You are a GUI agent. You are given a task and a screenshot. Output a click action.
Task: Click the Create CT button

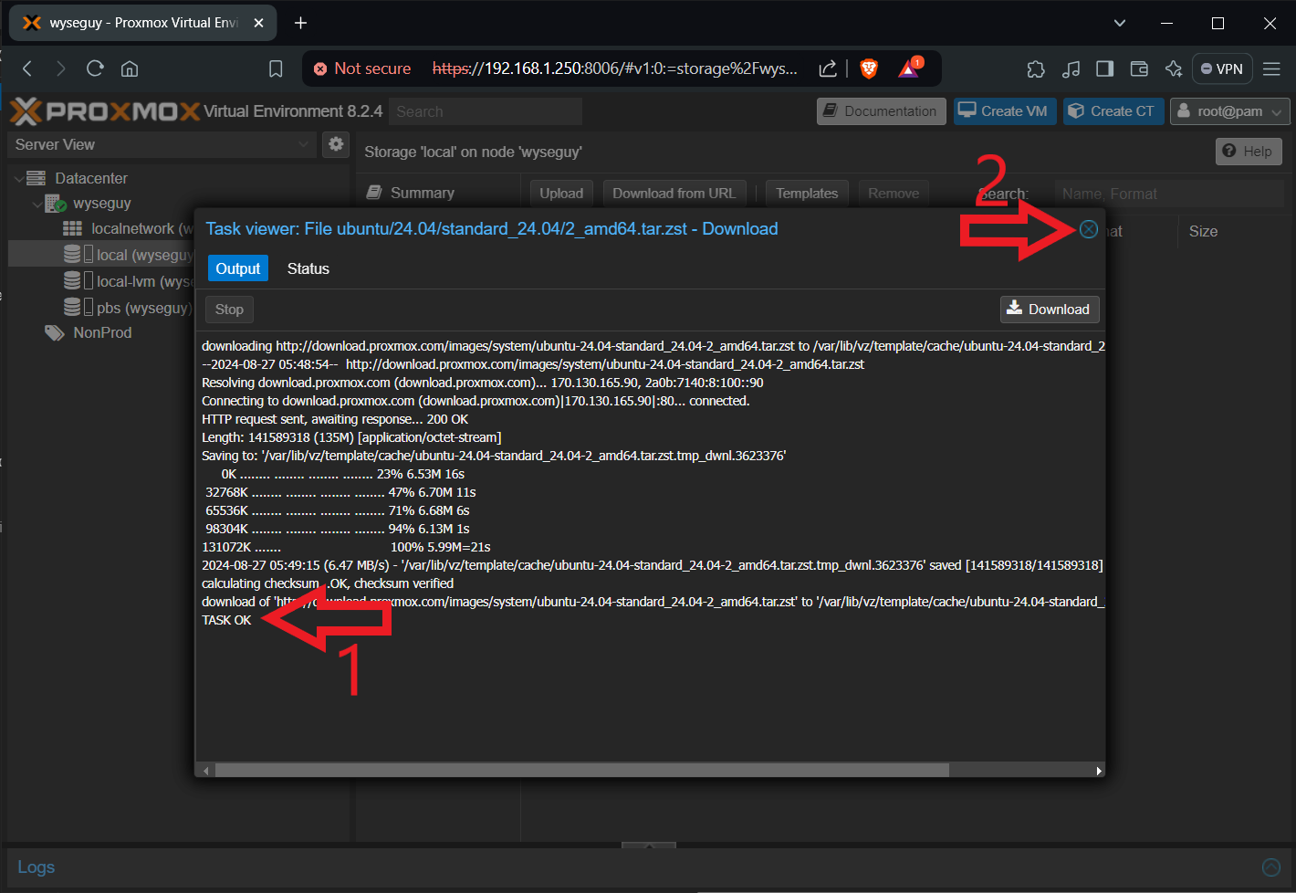click(x=1113, y=111)
